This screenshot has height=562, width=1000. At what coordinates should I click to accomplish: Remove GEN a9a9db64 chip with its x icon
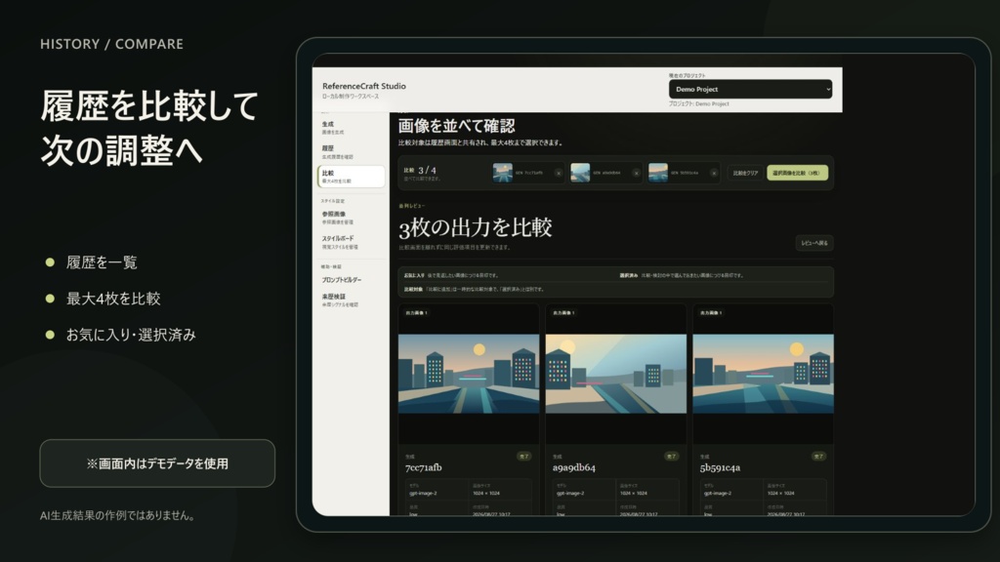636,173
